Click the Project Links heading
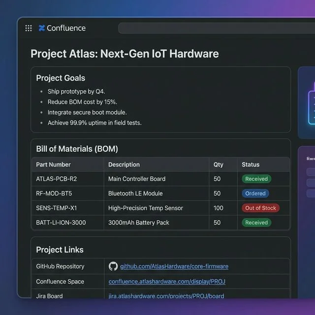 [x=60, y=250]
